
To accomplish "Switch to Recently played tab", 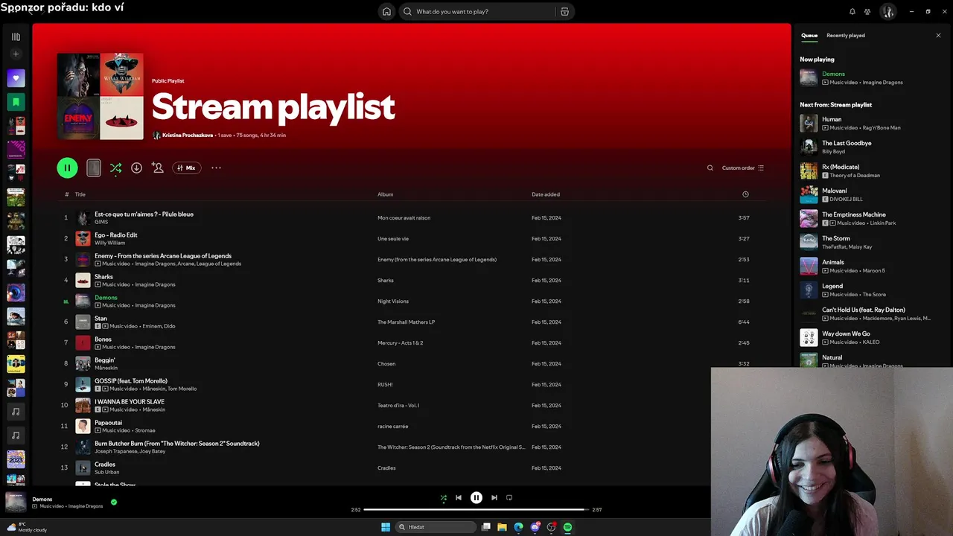I will point(846,35).
